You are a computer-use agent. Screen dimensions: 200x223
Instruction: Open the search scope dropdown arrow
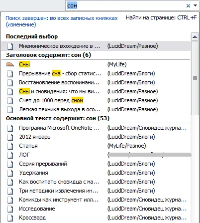pyautogui.click(x=196, y=5)
